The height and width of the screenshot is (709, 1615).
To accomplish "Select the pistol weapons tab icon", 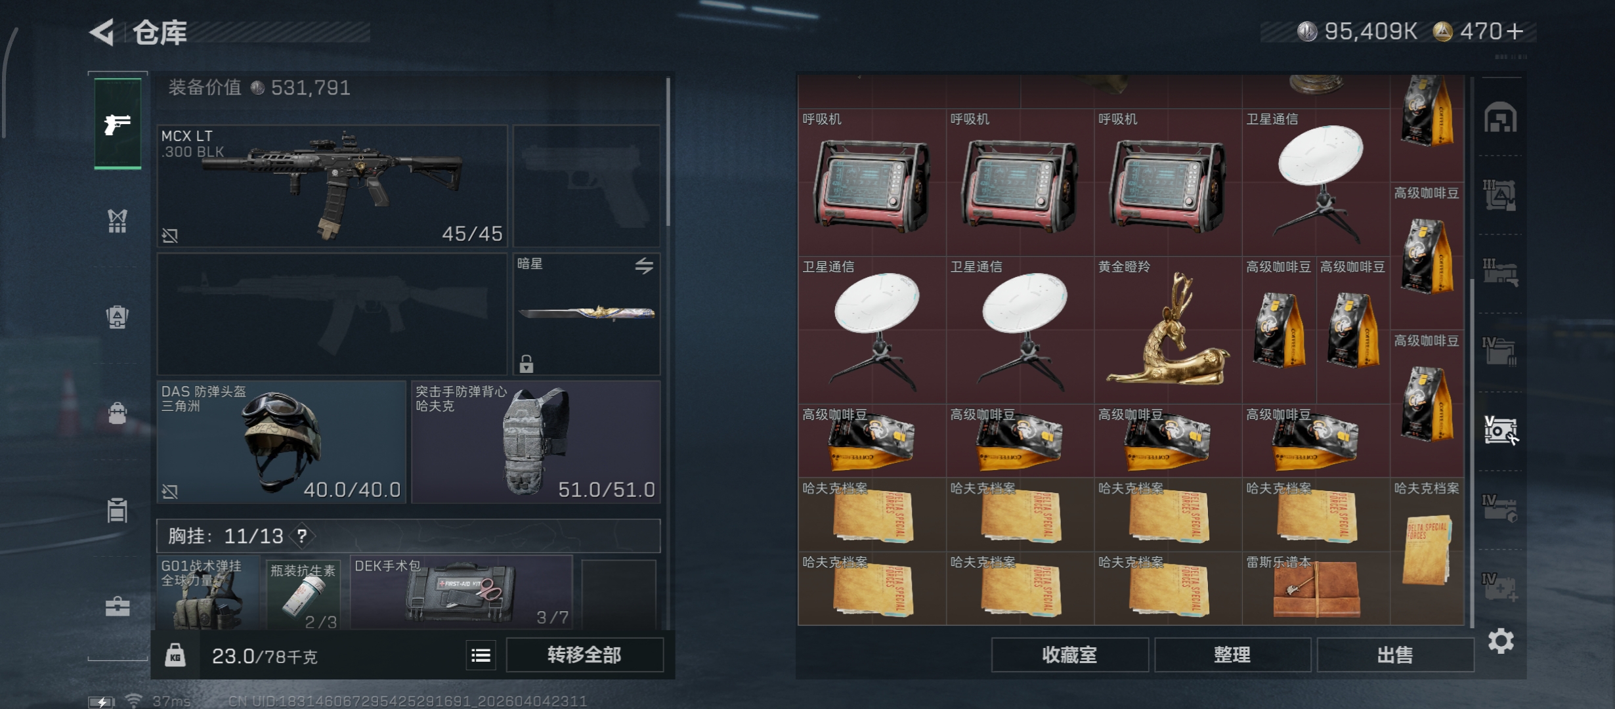I will click(x=118, y=123).
